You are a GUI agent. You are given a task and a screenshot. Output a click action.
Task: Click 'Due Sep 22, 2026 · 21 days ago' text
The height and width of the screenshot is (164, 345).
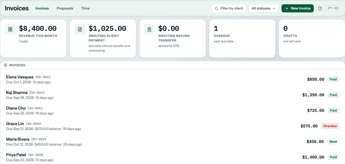click(x=30, y=160)
